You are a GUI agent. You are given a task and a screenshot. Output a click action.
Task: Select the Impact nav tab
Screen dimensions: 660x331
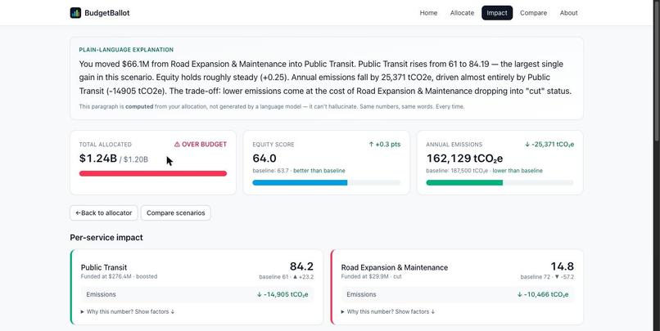pos(497,13)
